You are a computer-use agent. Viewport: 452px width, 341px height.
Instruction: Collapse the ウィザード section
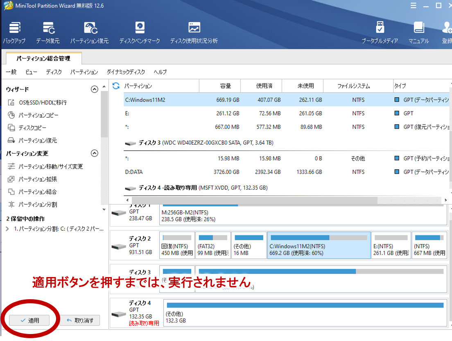pyautogui.click(x=94, y=89)
